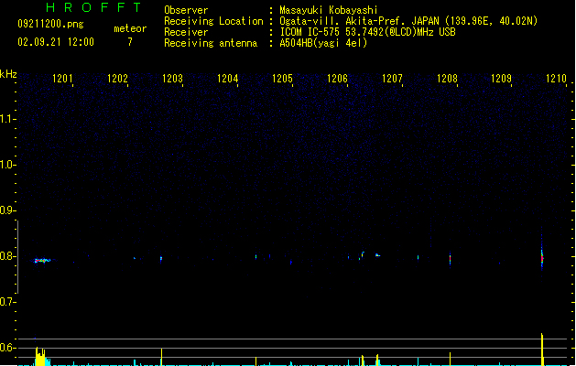Click the 0.7 kHz frequency label
The image size is (576, 366).
click(x=7, y=302)
